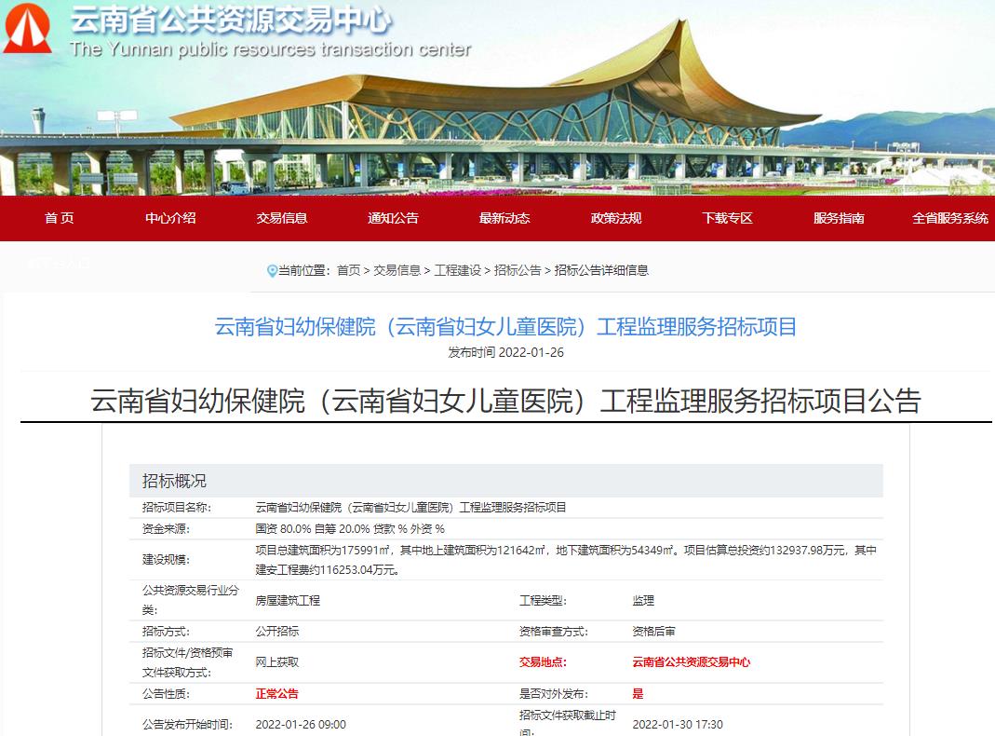Click red 云南省公共资源交易中心 location value
Image resolution: width=995 pixels, height=736 pixels.
(691, 662)
